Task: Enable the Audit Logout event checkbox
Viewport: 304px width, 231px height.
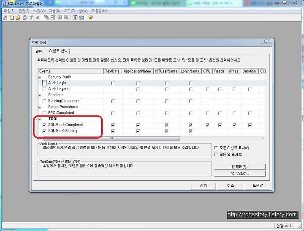Action: pos(44,89)
